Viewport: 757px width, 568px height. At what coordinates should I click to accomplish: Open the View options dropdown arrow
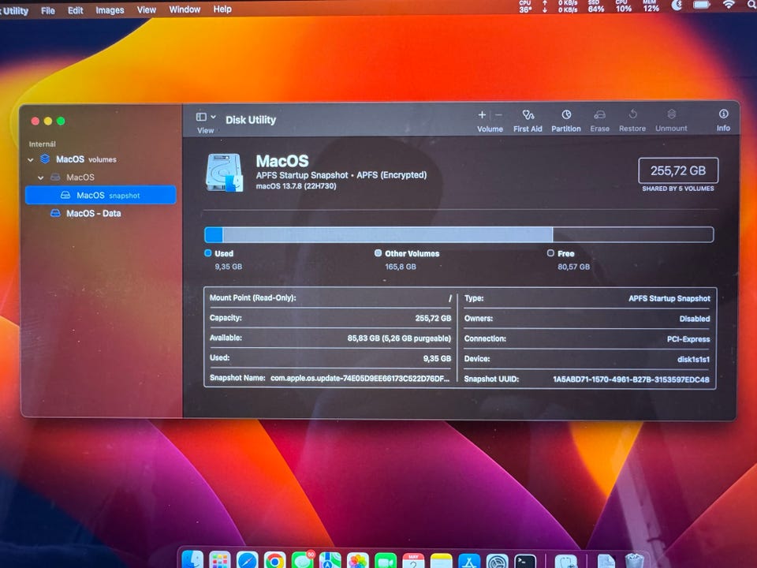[213, 117]
